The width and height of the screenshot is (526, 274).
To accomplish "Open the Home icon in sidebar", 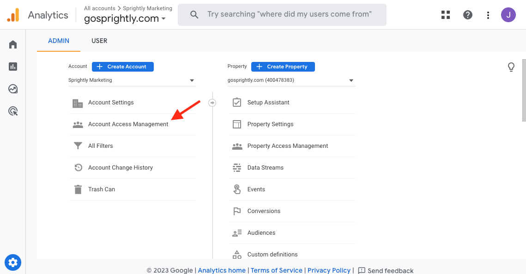I will 13,44.
